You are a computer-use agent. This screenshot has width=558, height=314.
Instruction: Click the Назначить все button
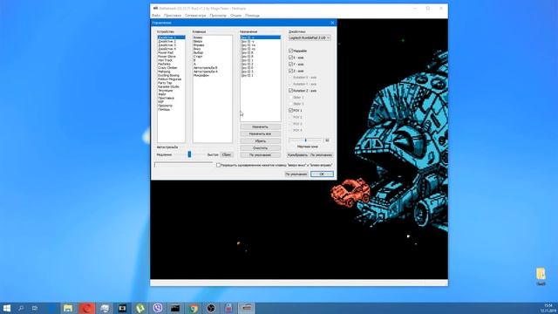(x=260, y=133)
